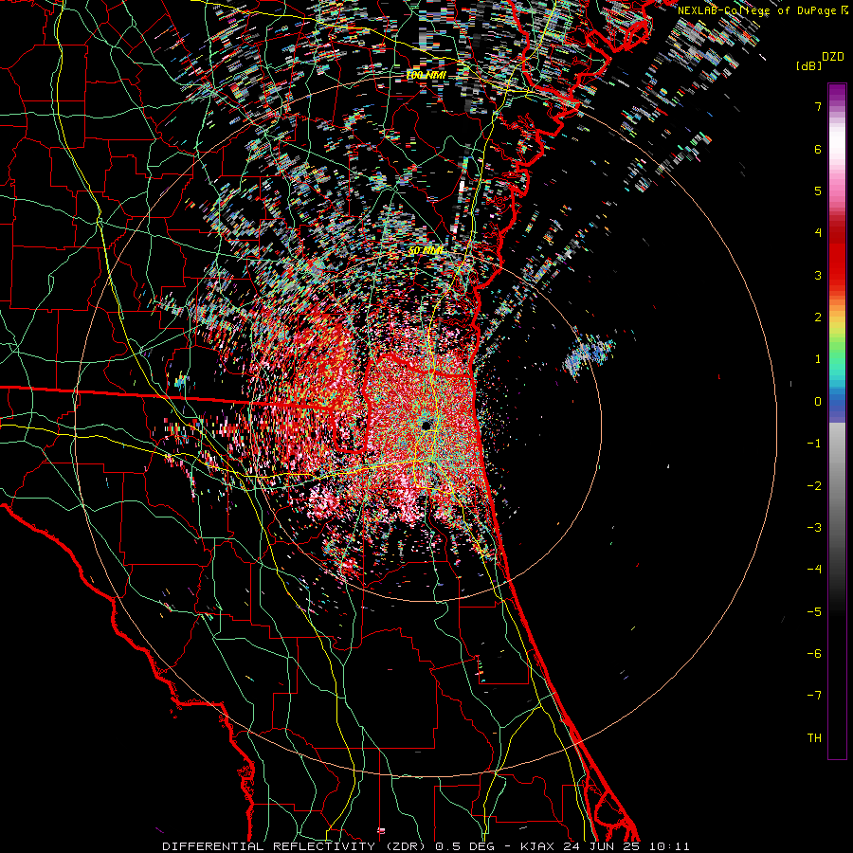Image resolution: width=853 pixels, height=853 pixels.
Task: Click the purple top of the color bar
Action: (837, 93)
